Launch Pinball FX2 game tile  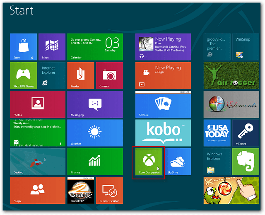81,190
